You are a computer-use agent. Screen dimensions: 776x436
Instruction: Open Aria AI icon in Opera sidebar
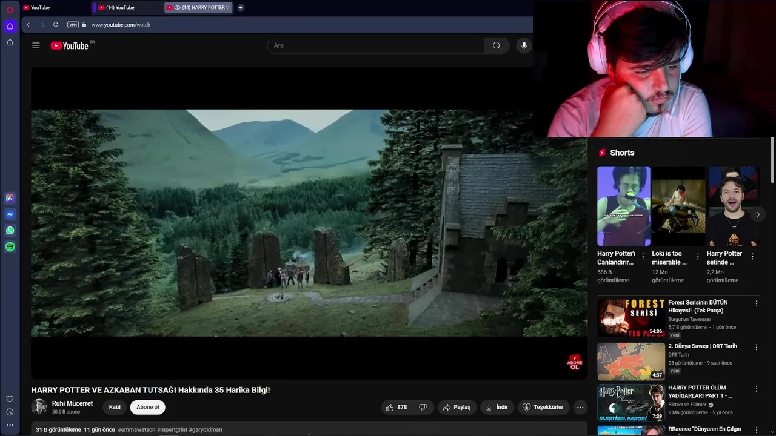pyautogui.click(x=10, y=198)
